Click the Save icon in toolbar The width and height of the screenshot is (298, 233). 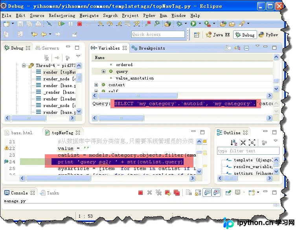click(20, 24)
